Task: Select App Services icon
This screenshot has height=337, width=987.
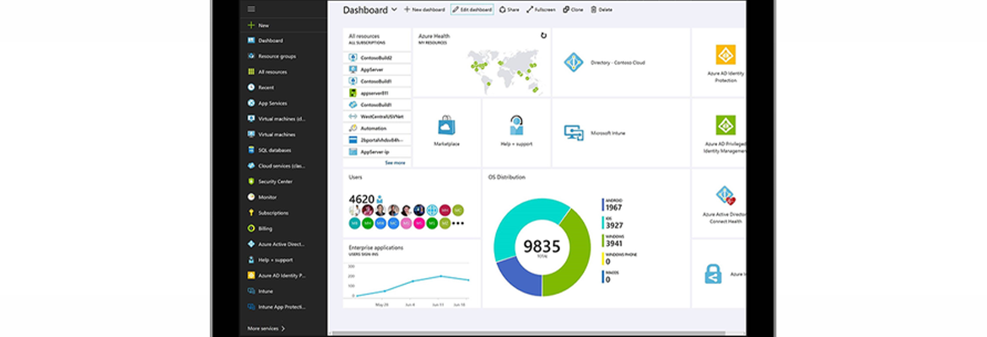Action: (x=251, y=103)
